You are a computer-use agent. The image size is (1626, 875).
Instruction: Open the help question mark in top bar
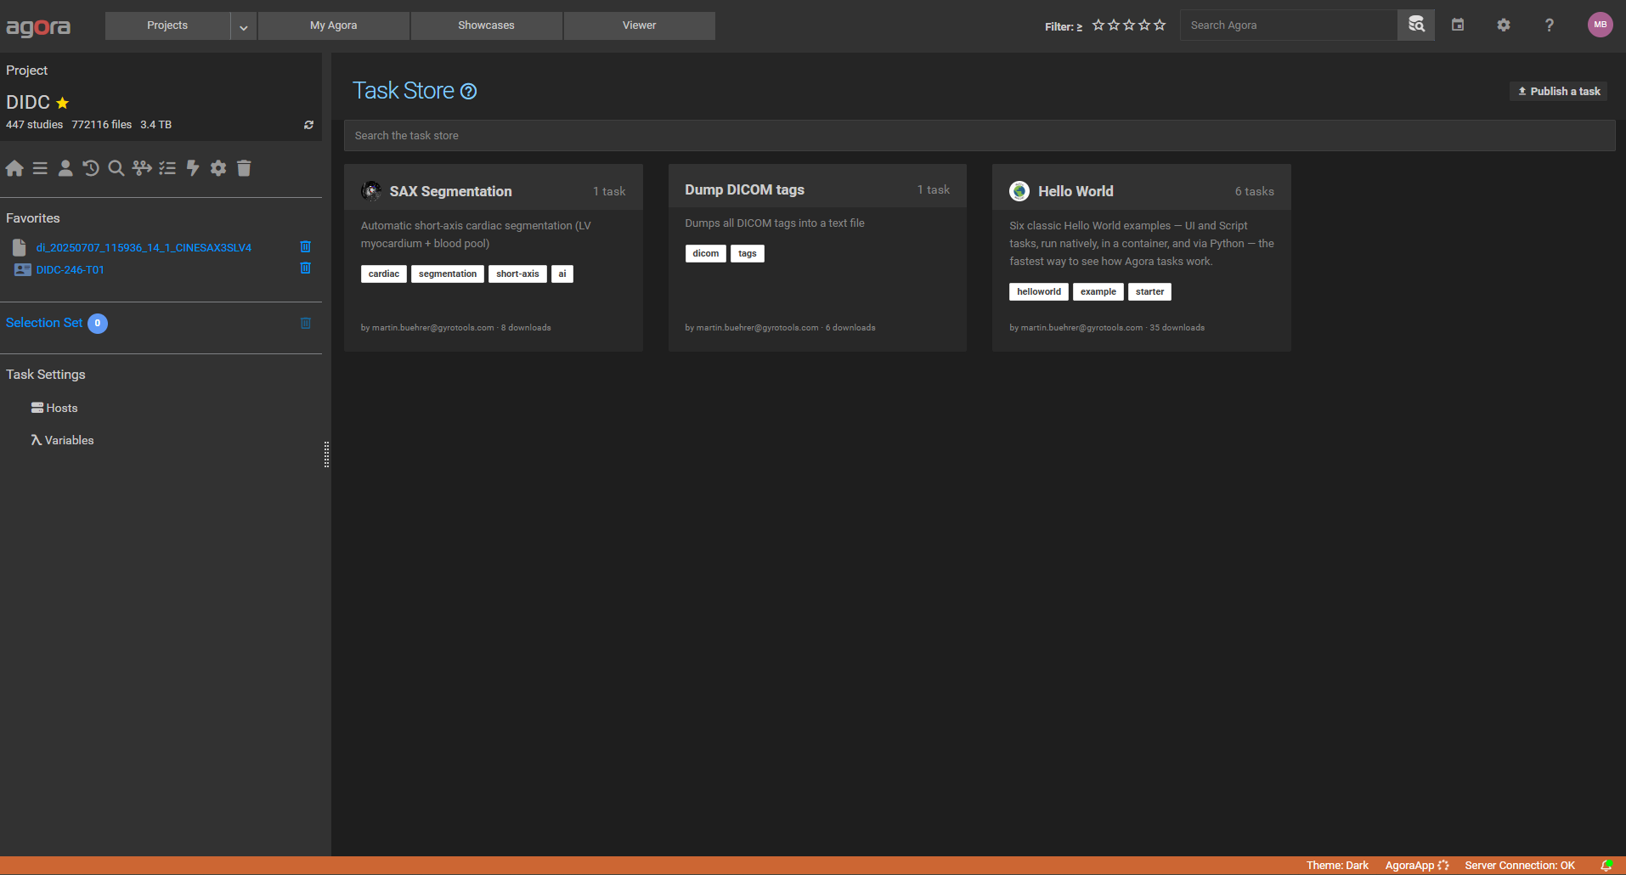click(x=1550, y=25)
